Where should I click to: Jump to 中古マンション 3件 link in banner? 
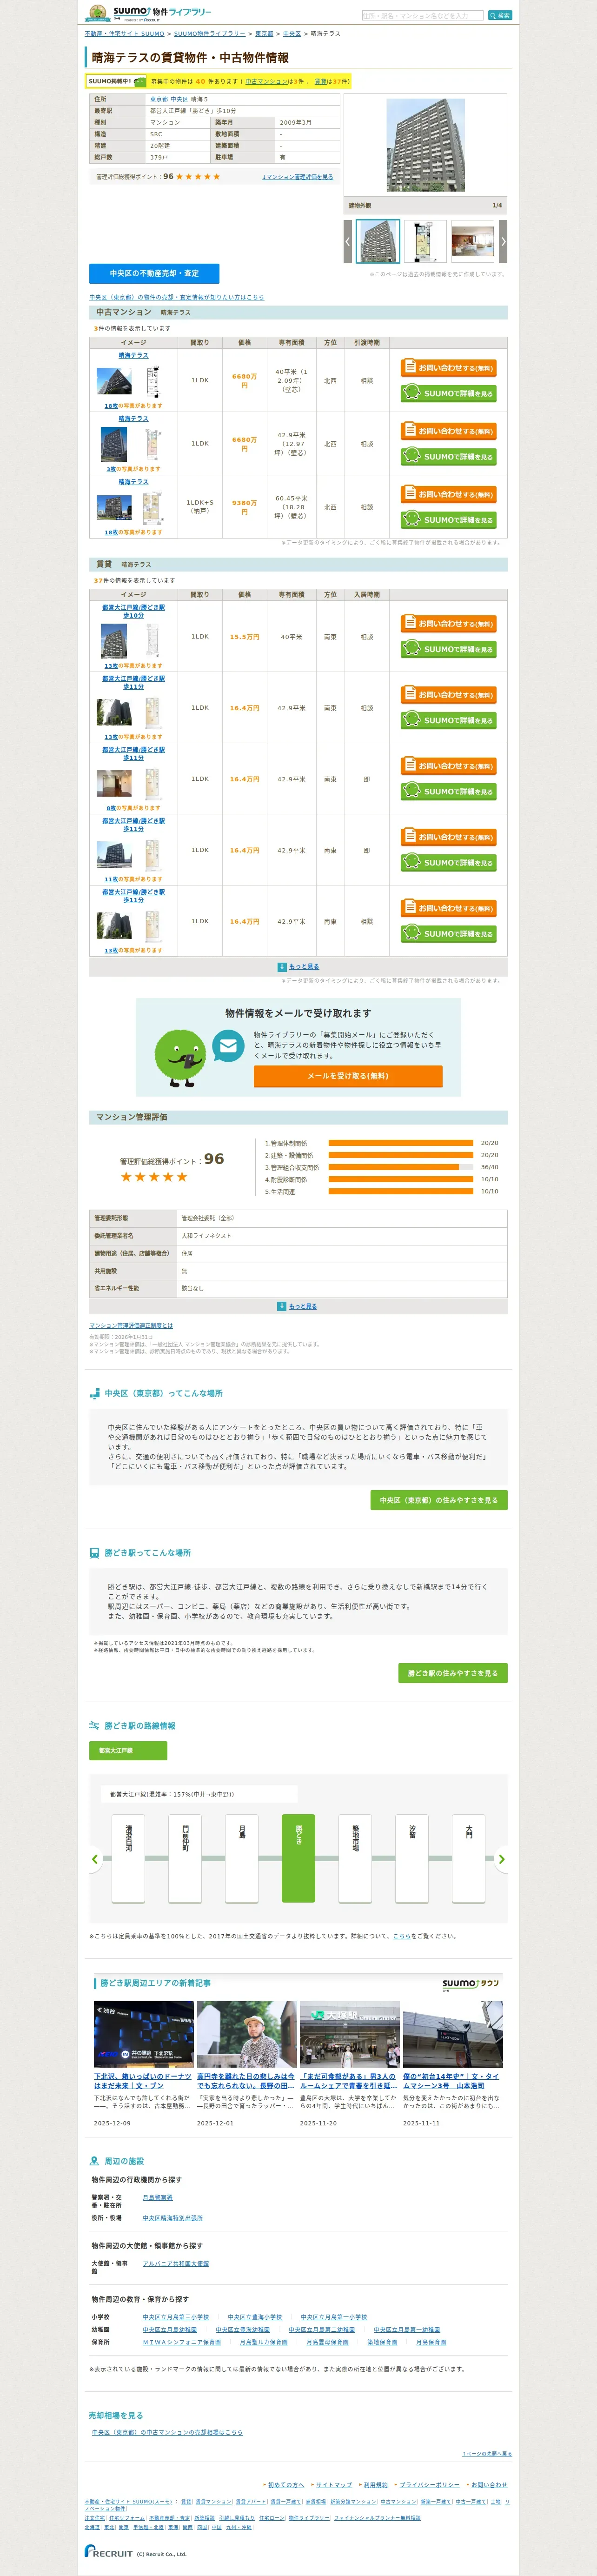pos(266,82)
